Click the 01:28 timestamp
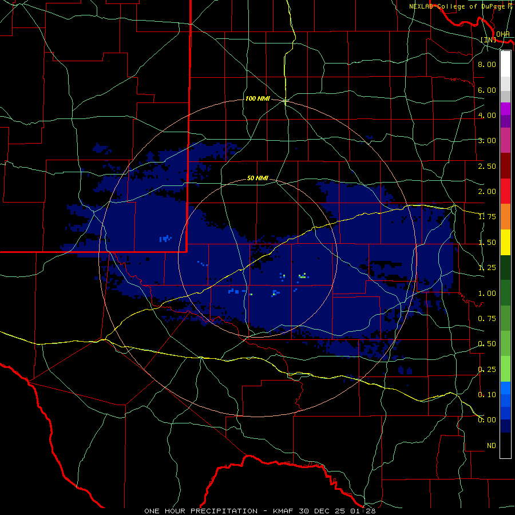 coord(363,511)
